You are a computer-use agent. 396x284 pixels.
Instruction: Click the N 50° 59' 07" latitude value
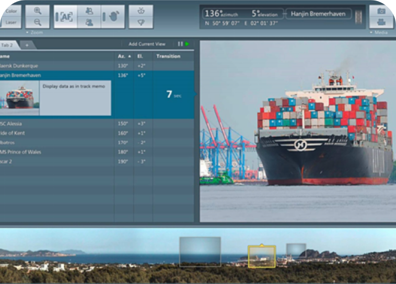pos(222,23)
